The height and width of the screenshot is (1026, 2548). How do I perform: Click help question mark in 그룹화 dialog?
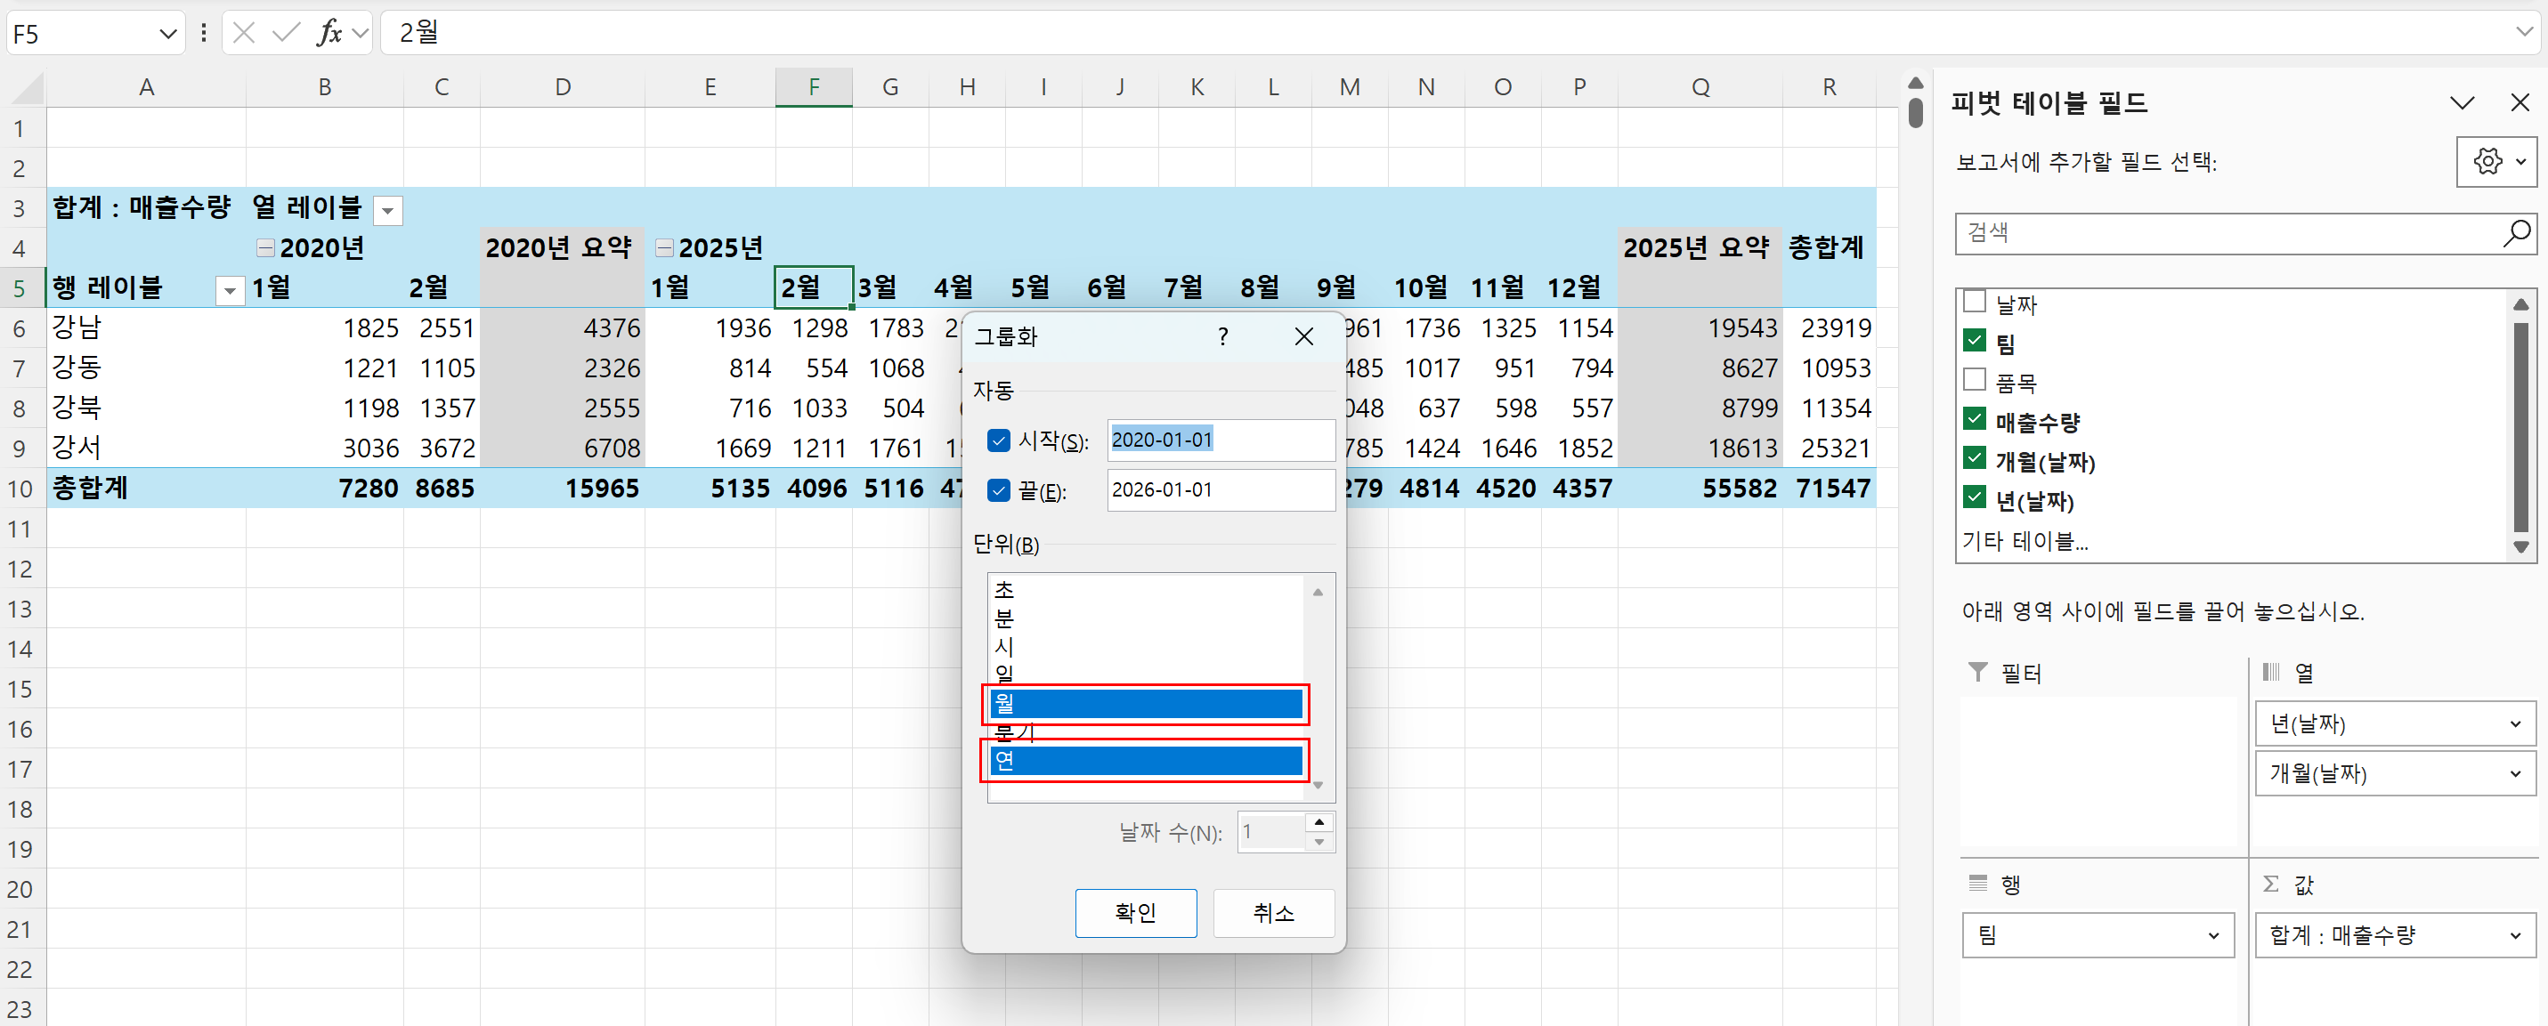(x=1223, y=337)
